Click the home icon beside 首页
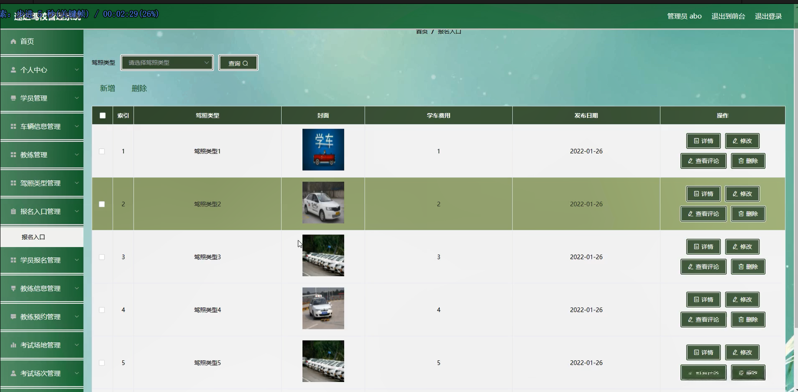 (x=13, y=42)
